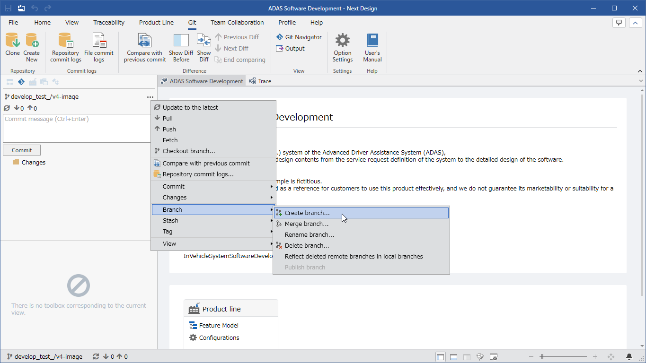The width and height of the screenshot is (646, 363).
Task: Click the save icon in the title bar
Action: tap(8, 8)
